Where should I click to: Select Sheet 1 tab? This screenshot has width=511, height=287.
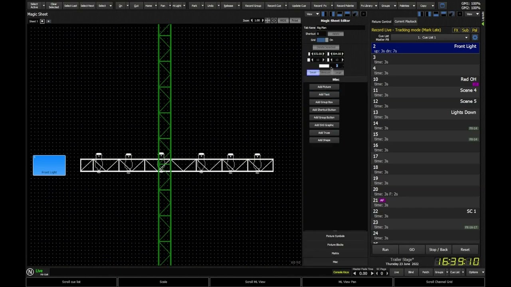(x=34, y=21)
